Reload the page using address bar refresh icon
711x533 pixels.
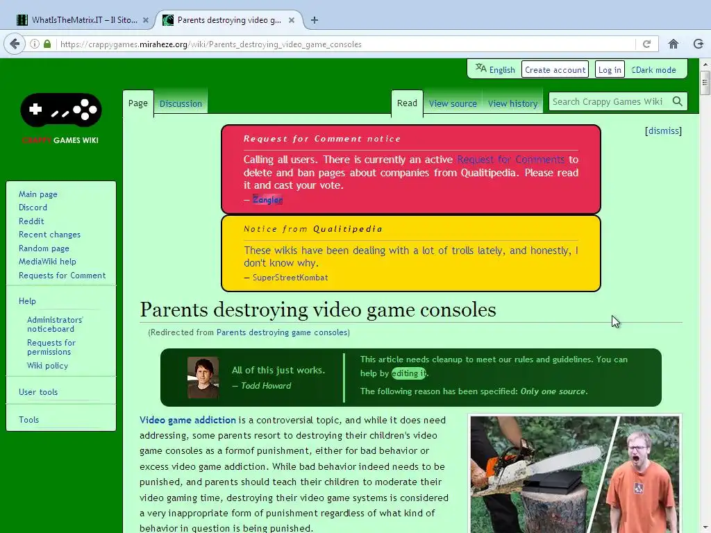[646, 44]
